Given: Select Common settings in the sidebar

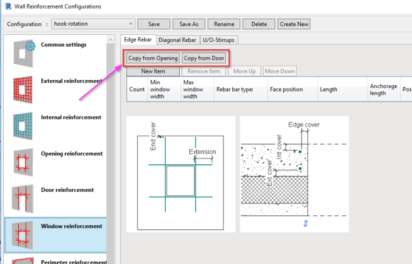Looking at the screenshot, I should [x=64, y=44].
